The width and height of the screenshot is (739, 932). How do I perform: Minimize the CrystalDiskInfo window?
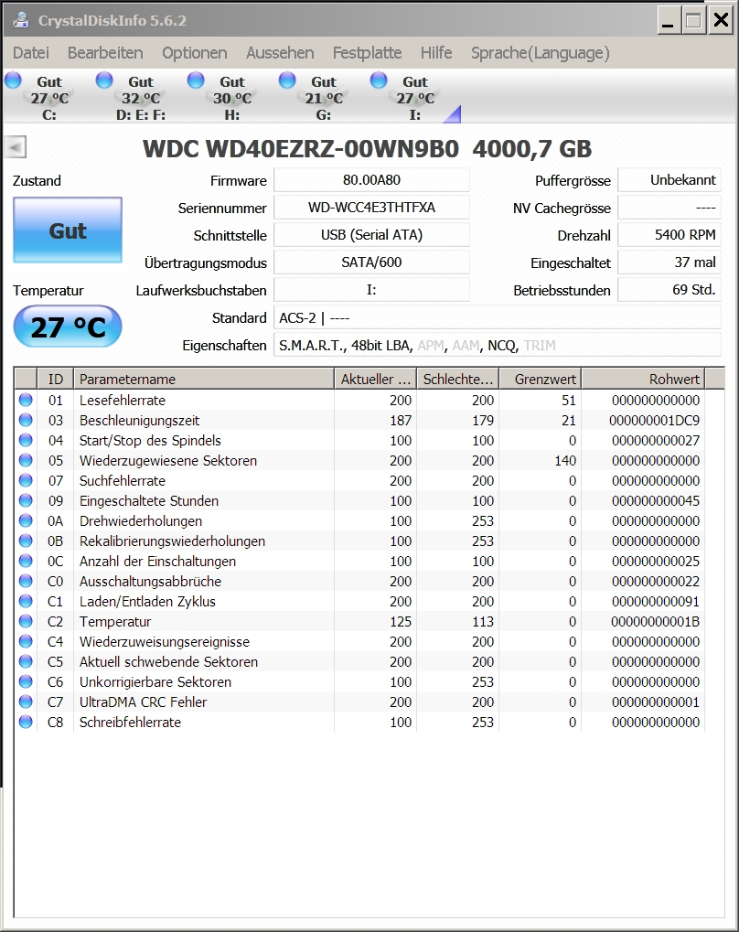[x=669, y=21]
